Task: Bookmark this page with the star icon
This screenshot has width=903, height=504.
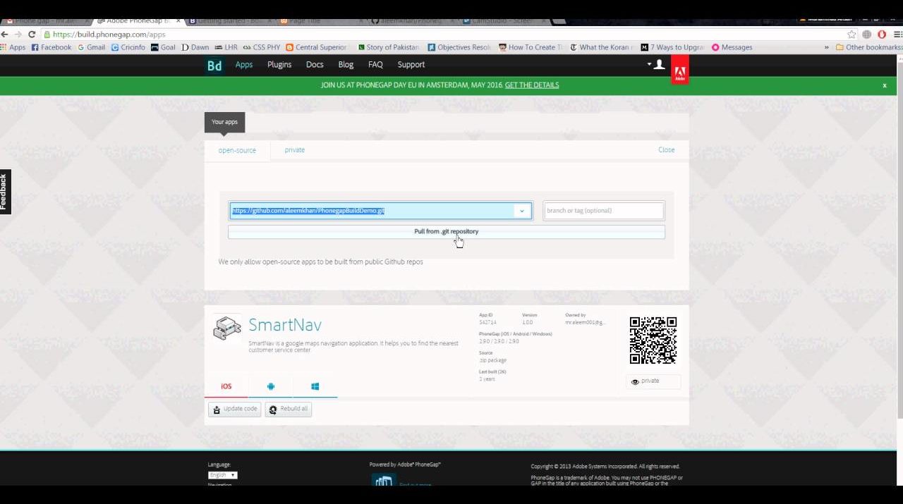Action: click(852, 35)
